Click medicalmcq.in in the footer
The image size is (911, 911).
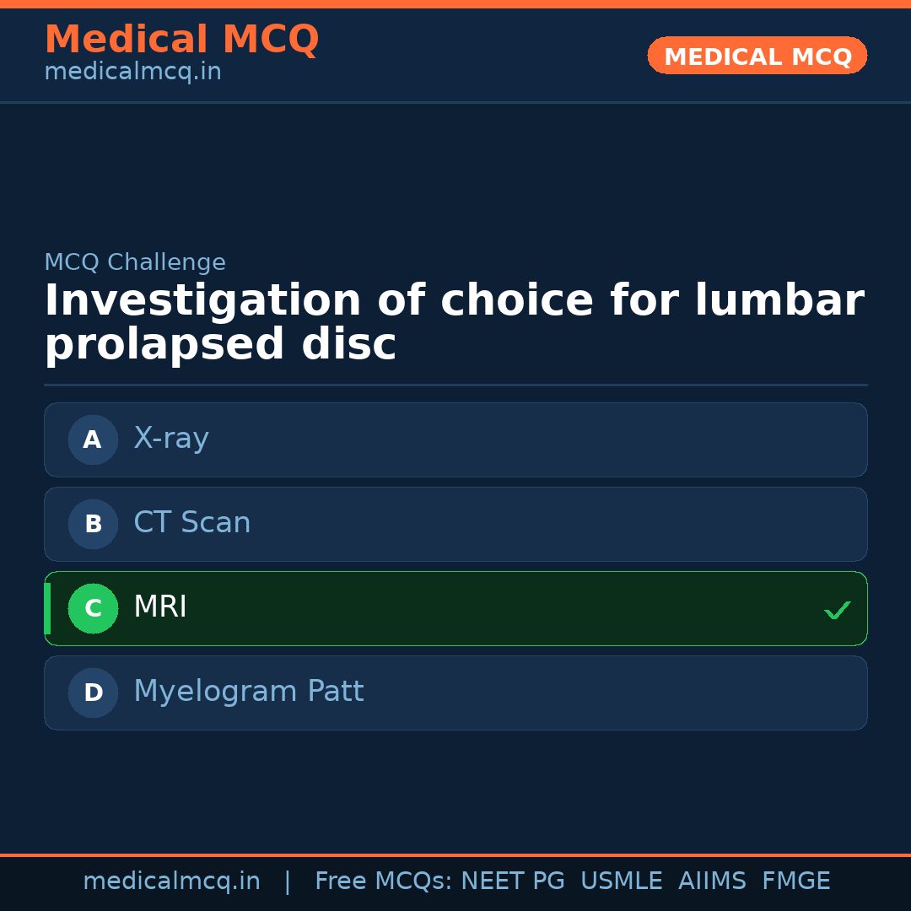click(x=172, y=881)
